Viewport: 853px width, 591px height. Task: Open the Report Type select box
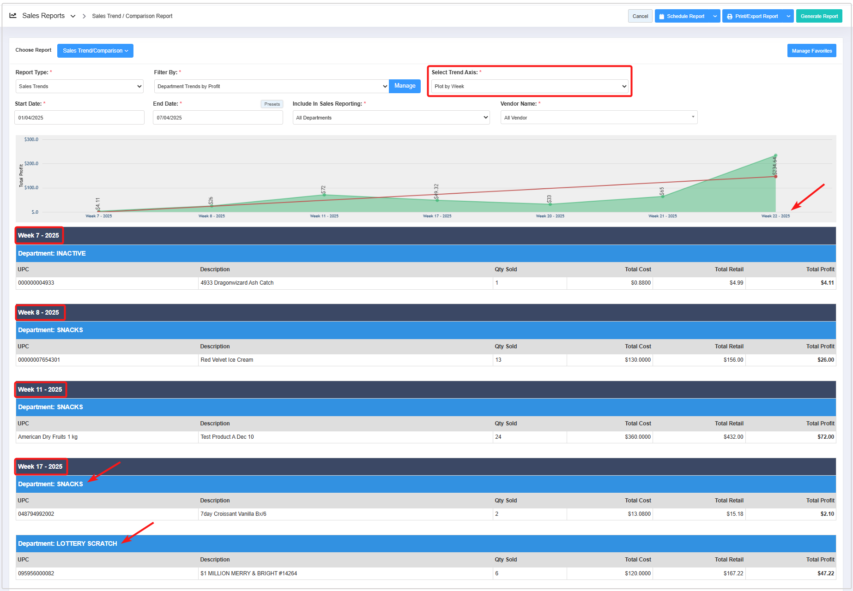click(79, 86)
